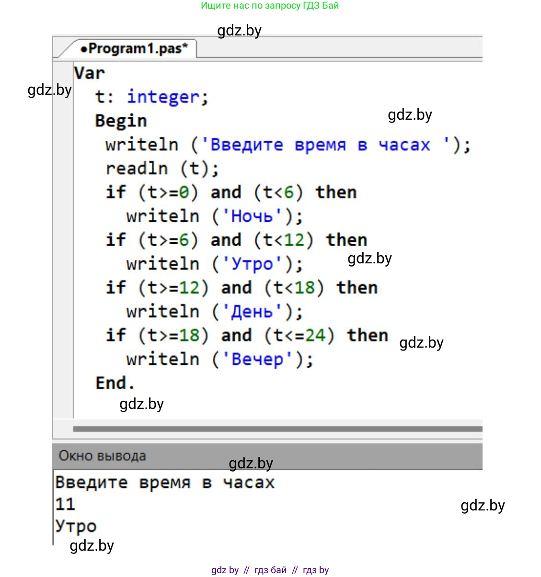Click the condition line with t<6
The width and height of the screenshot is (541, 577).
(231, 192)
